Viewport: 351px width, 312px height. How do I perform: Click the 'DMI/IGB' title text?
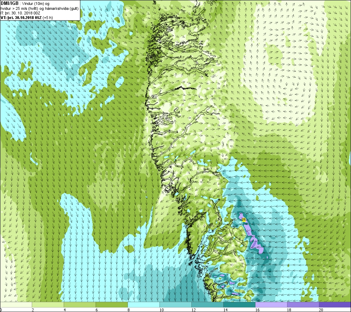tap(9, 4)
